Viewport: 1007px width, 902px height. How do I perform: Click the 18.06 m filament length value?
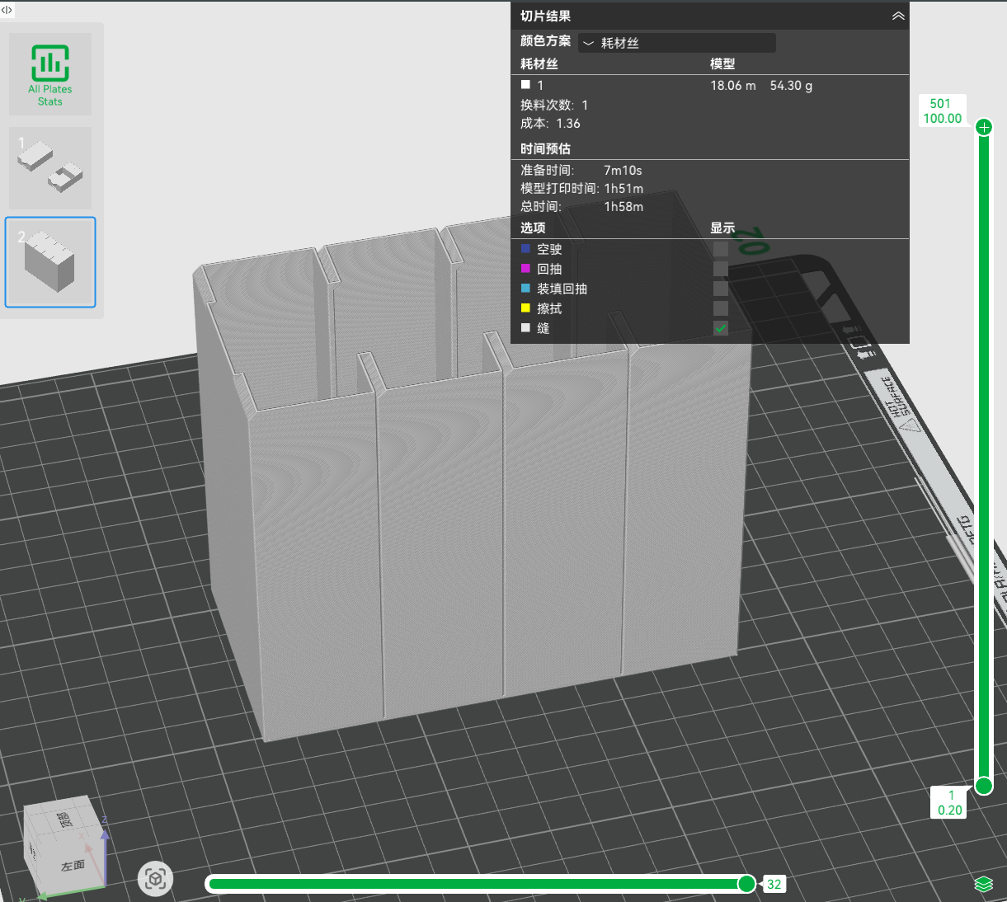click(733, 85)
